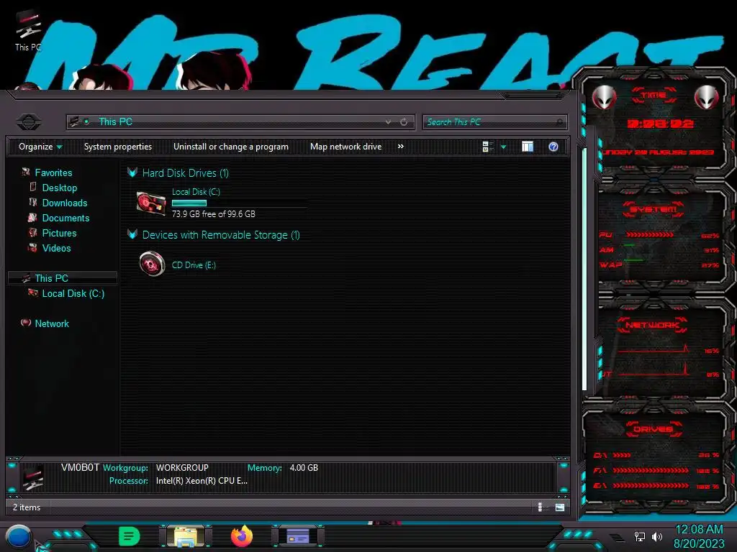Click the left alien head on TIME widget

pos(604,98)
